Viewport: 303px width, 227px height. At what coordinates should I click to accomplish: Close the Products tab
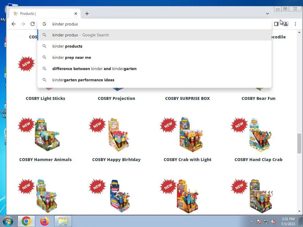point(76,14)
